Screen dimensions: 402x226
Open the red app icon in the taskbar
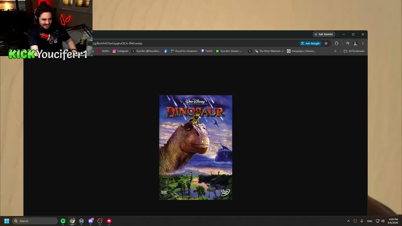pyautogui.click(x=109, y=221)
